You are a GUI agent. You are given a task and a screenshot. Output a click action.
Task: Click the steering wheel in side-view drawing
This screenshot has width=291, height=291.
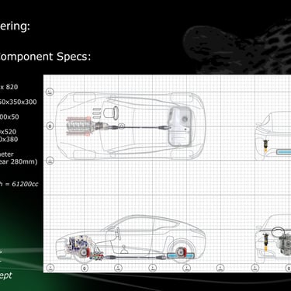pyautogui.click(x=118, y=233)
